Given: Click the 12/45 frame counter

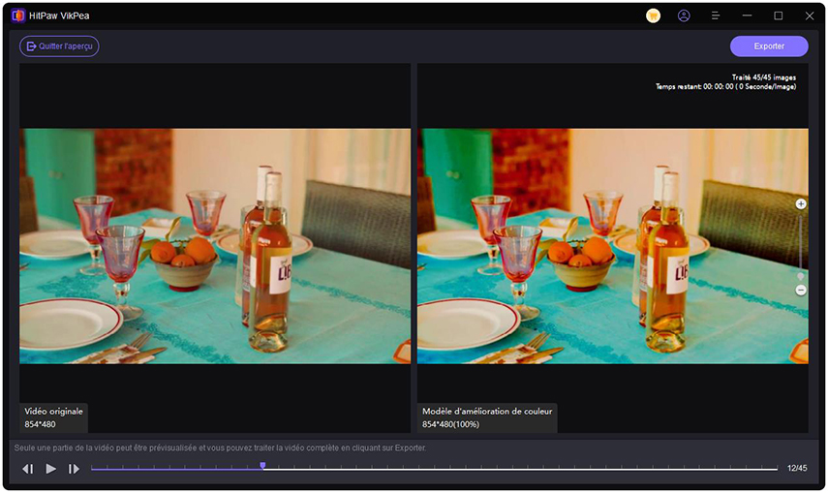Looking at the screenshot, I should [796, 469].
